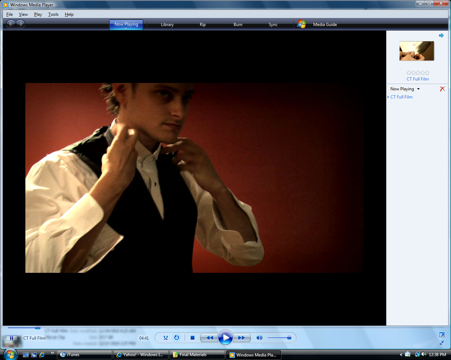Switch to the Library tab
The image size is (451, 360).
tap(167, 25)
